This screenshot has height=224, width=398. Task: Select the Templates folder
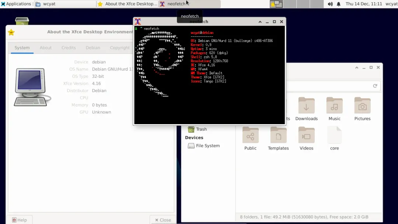[278, 138]
